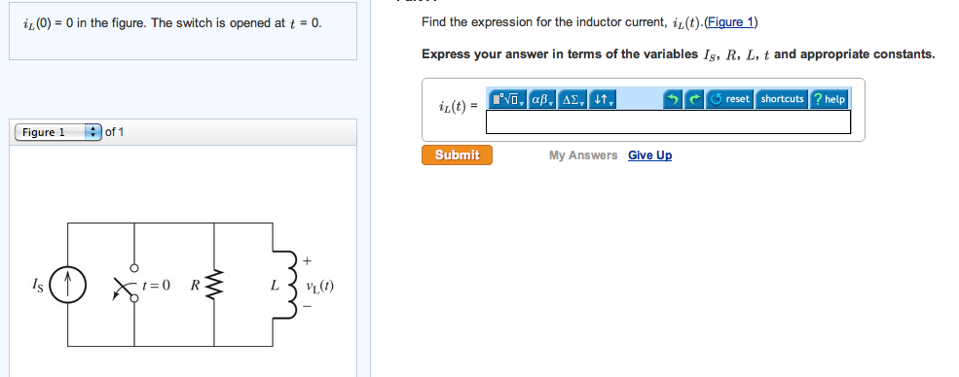Reset the answer entry
This screenshot has width=959, height=377.
[730, 99]
